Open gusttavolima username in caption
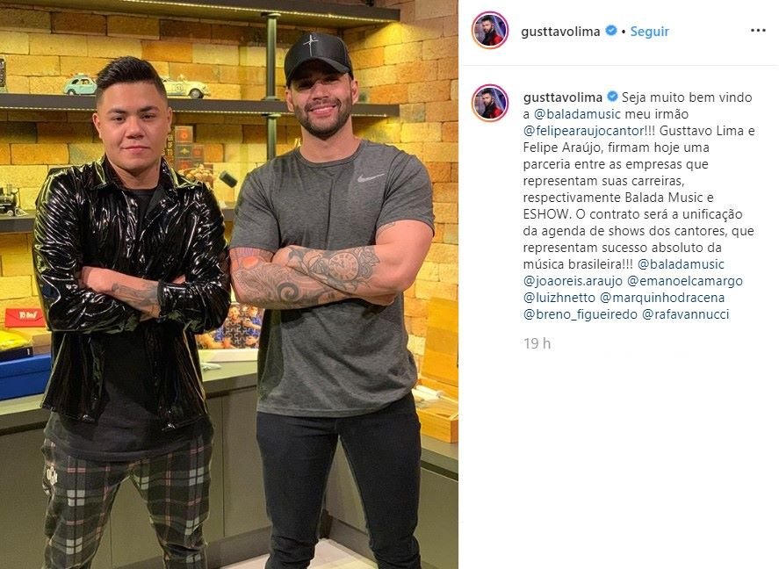This screenshot has height=569, width=779. (x=563, y=97)
